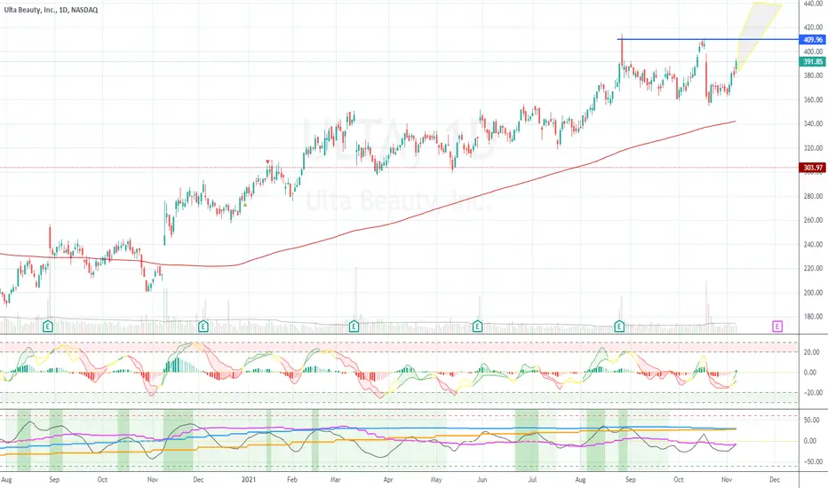Select the earnings E marker near March 2021
This screenshot has width=828, height=488.
(x=354, y=327)
